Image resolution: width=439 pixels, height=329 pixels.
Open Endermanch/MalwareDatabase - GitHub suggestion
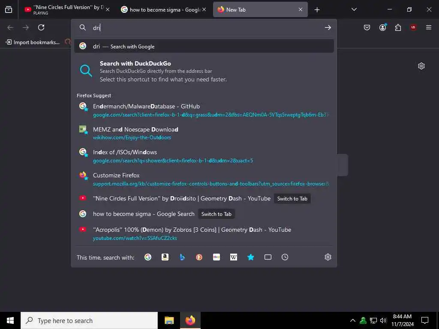point(204,110)
